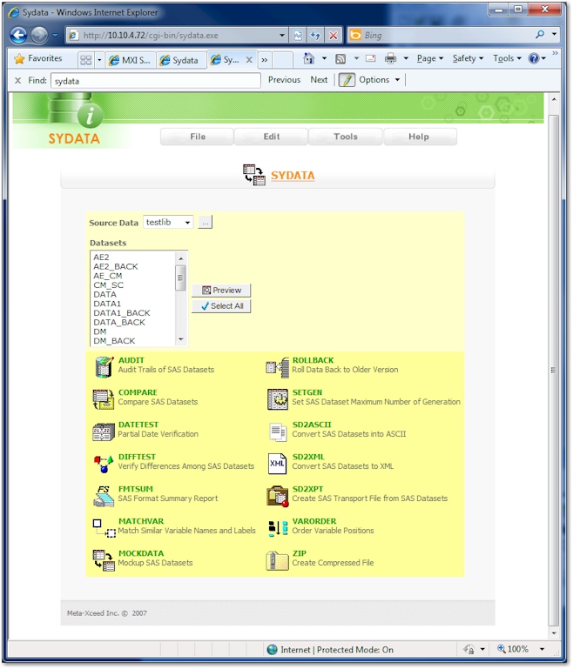
Task: Open the SETGEN gear icon
Action: pos(278,399)
